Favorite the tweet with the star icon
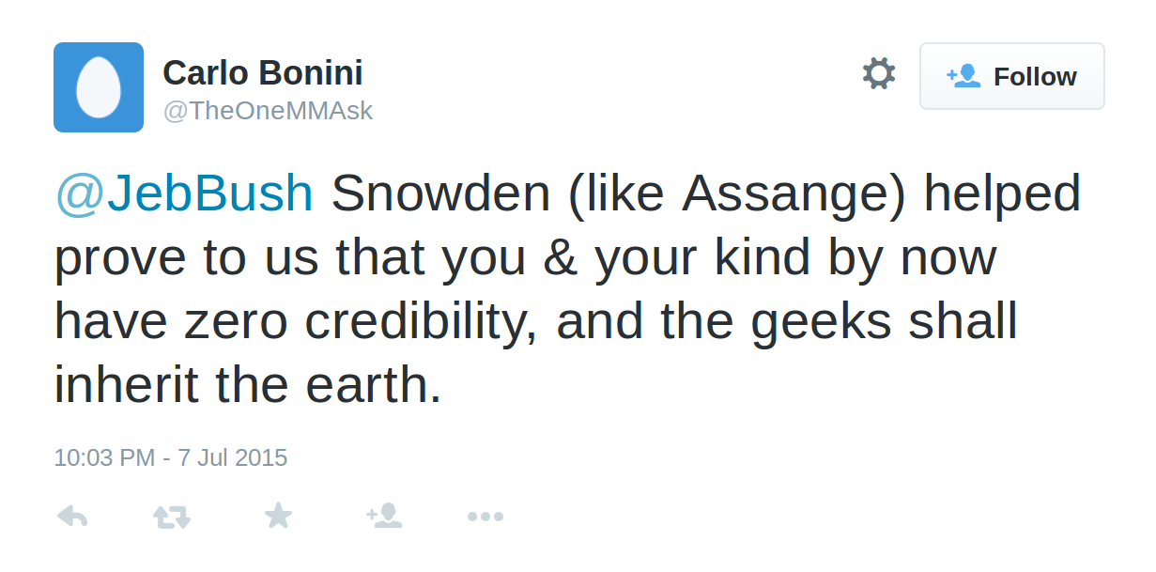Viewport: 1156px width, 572px height. (x=278, y=515)
